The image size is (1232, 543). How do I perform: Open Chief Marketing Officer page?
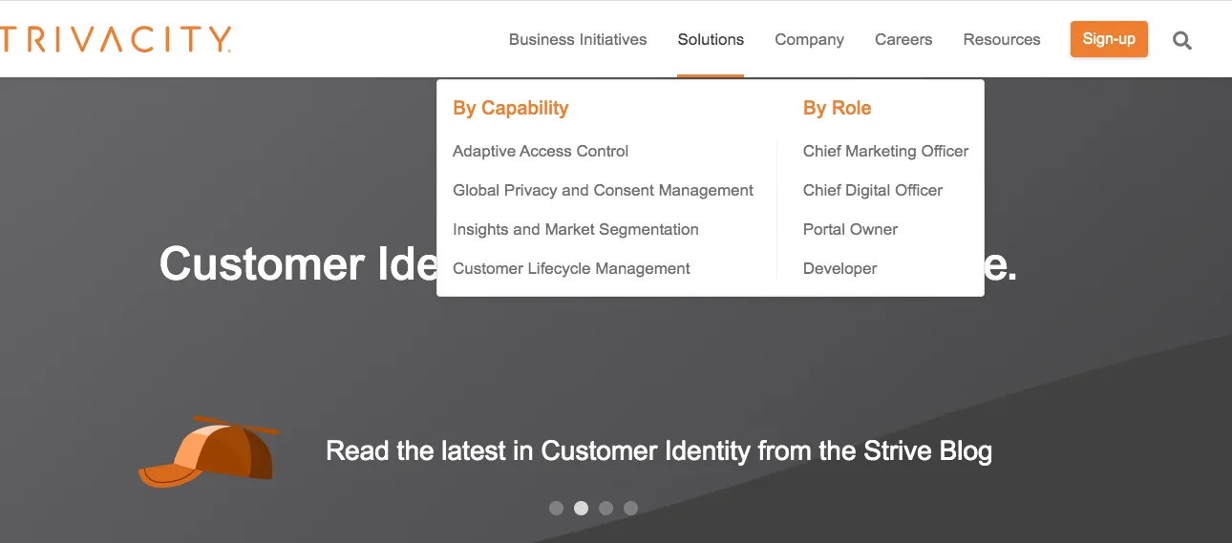pos(885,151)
